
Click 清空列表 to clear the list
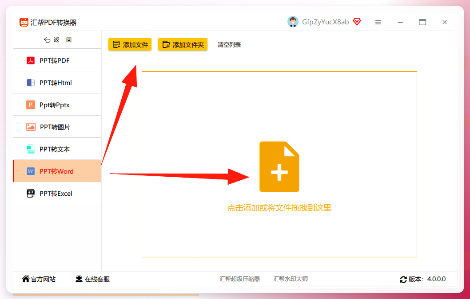[x=229, y=45]
